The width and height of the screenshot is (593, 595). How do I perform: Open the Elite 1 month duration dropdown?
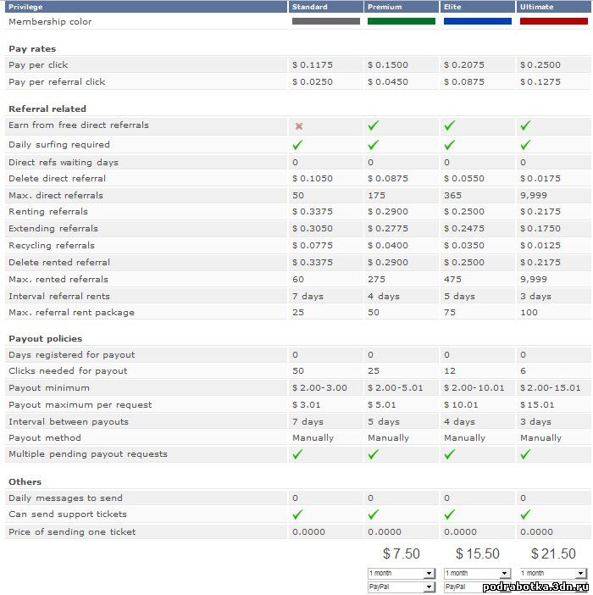click(477, 574)
